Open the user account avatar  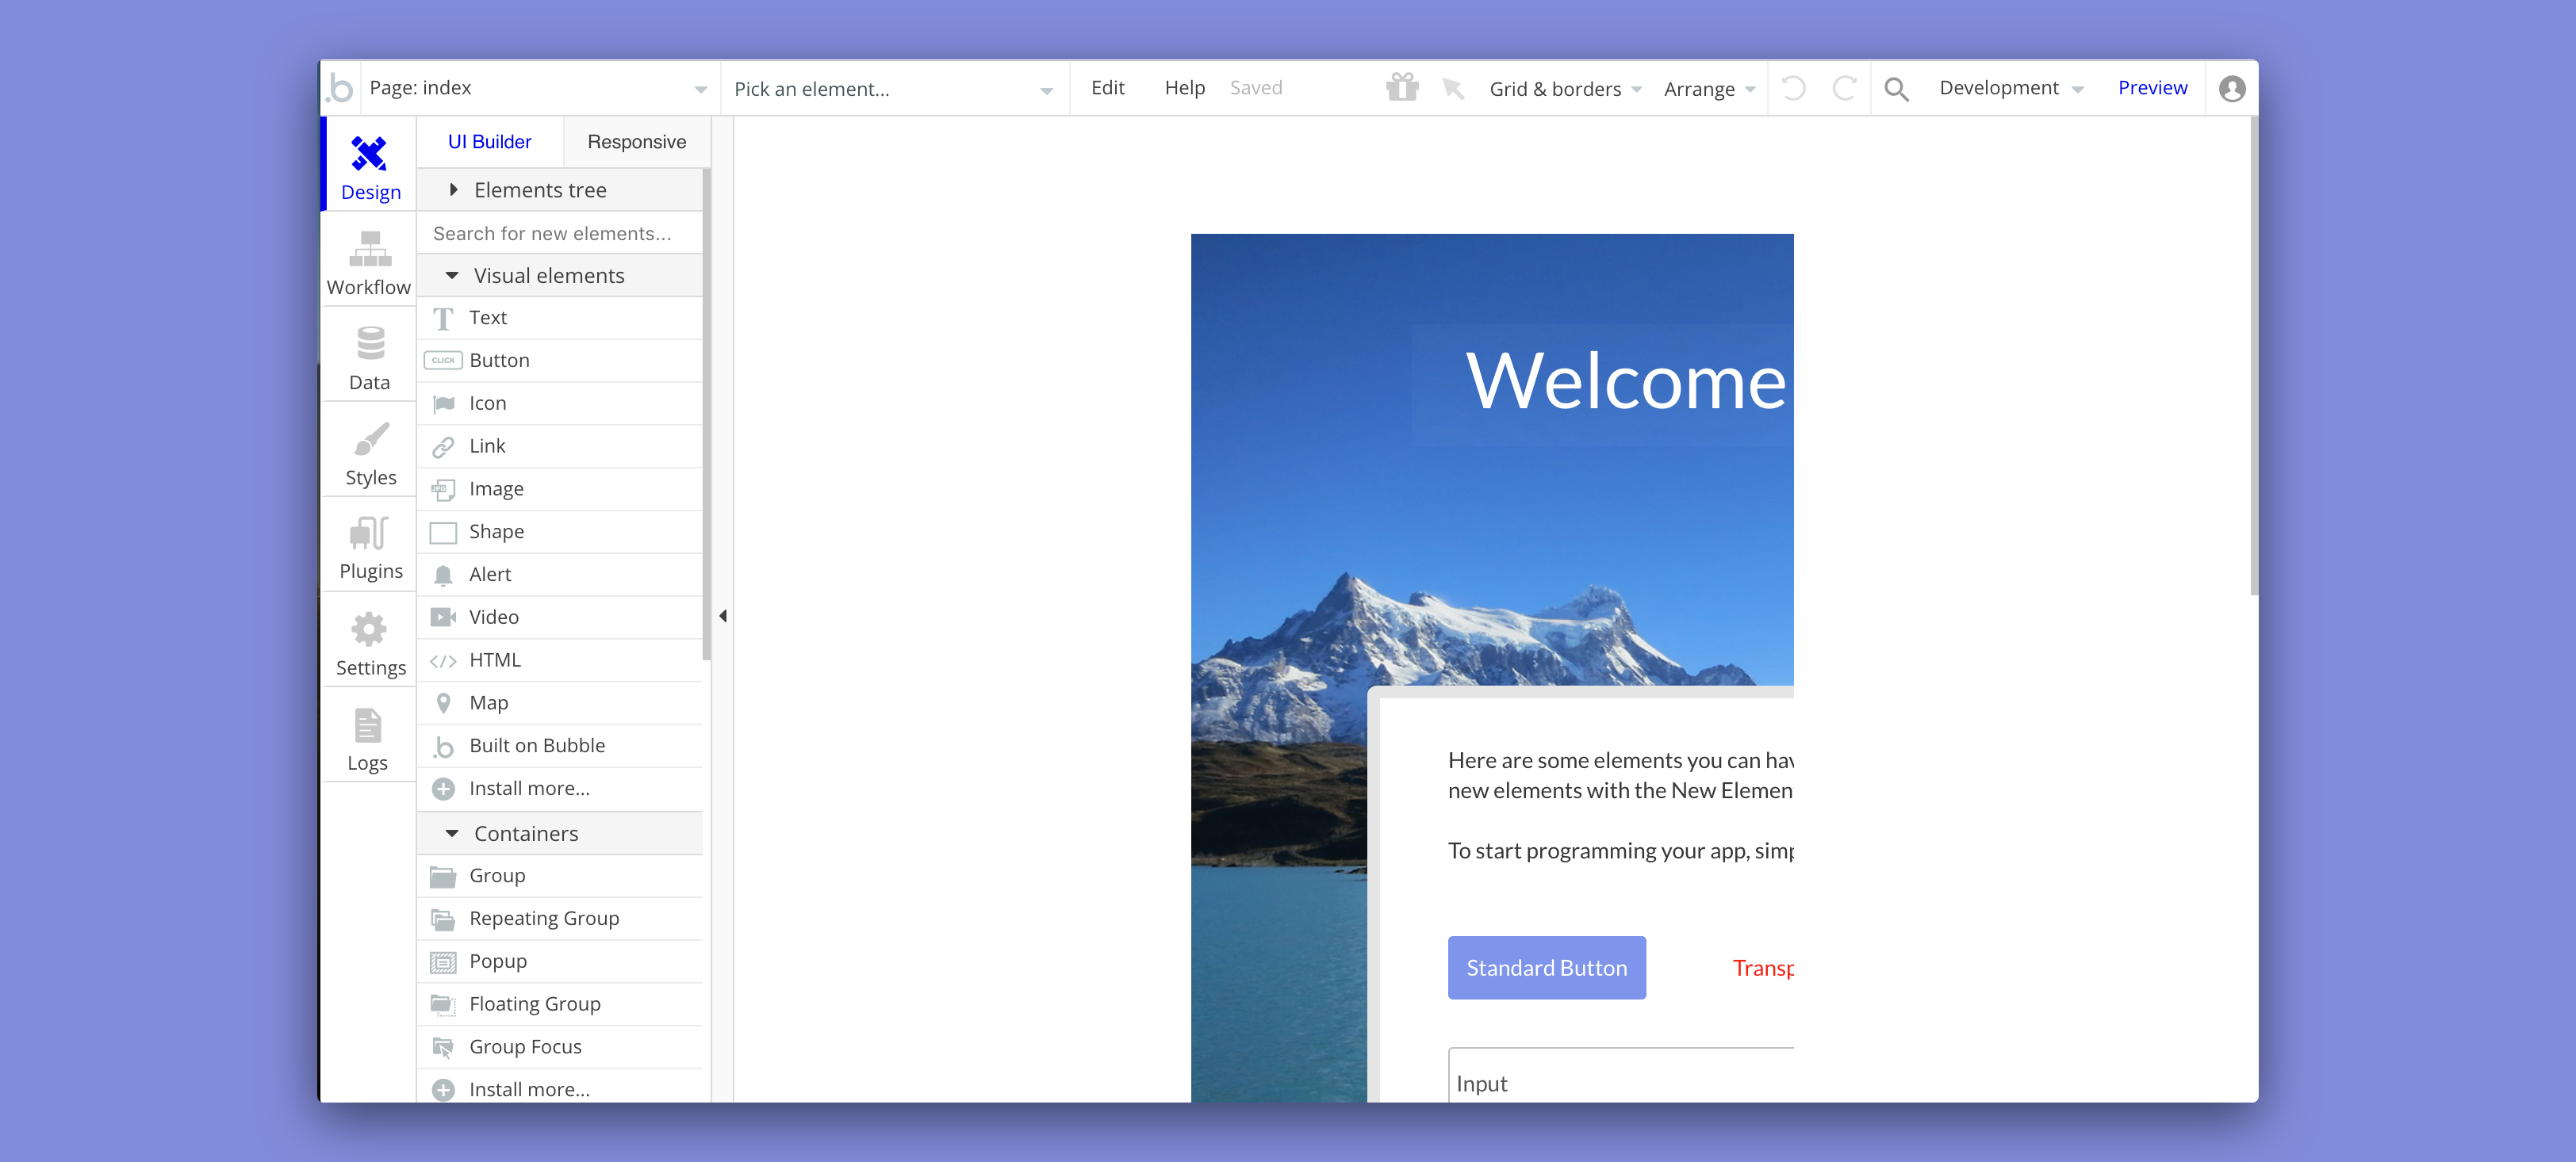[2231, 88]
